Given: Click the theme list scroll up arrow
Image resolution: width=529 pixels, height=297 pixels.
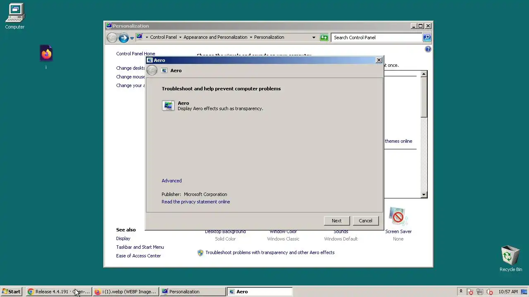Looking at the screenshot, I should (x=424, y=74).
